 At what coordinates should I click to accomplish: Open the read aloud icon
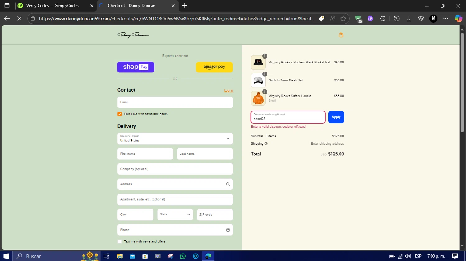pyautogui.click(x=332, y=19)
